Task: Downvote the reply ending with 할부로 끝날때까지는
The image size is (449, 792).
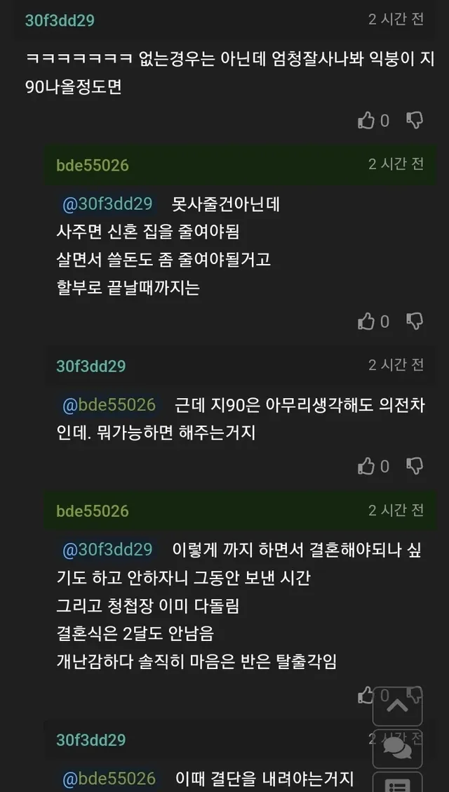Action: pyautogui.click(x=415, y=322)
